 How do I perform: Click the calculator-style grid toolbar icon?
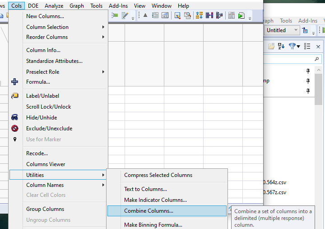click(x=231, y=15)
